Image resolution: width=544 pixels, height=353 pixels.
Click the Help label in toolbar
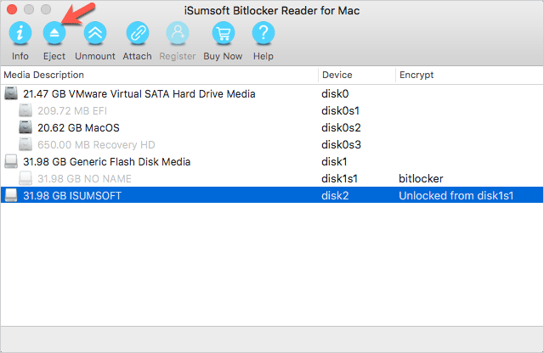click(x=263, y=56)
